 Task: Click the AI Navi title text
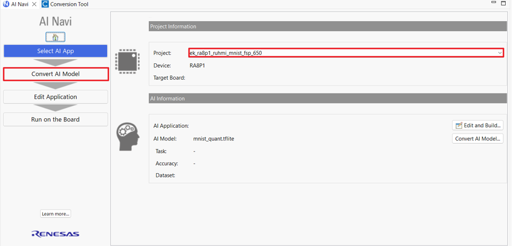55,22
